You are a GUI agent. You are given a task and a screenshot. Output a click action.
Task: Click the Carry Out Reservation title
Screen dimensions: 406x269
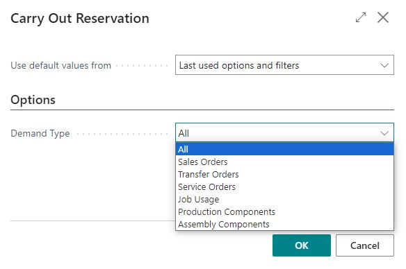click(80, 19)
